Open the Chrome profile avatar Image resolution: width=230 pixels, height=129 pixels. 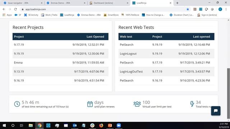[220, 9]
